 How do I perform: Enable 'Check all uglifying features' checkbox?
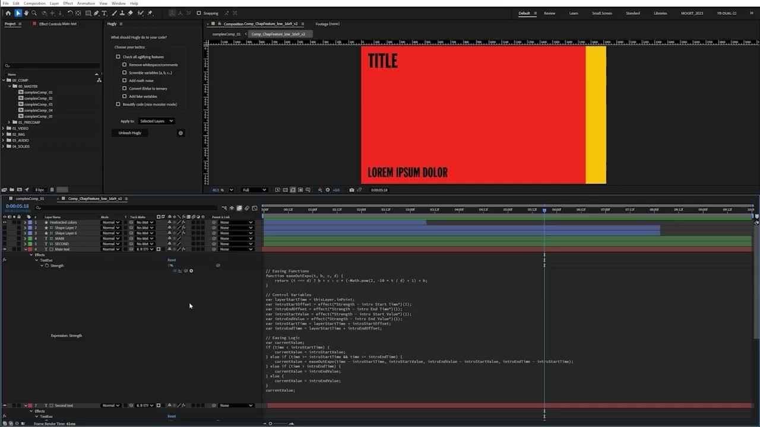point(118,57)
